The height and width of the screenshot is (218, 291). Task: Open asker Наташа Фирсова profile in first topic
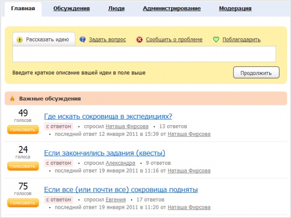127,127
